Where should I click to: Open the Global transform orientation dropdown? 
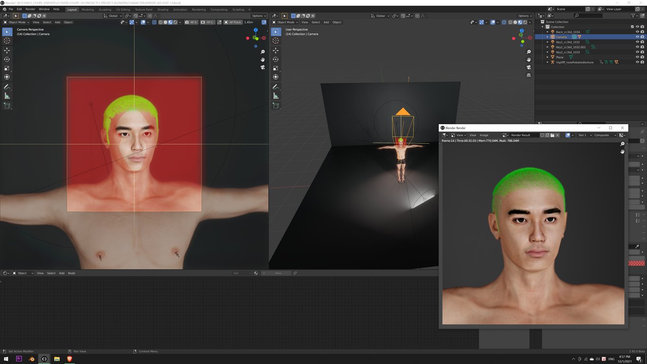point(113,16)
